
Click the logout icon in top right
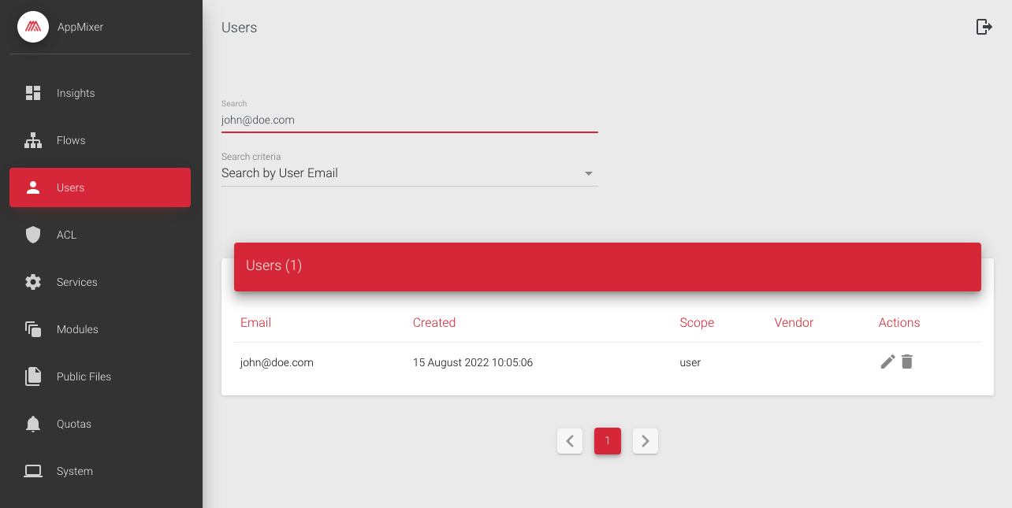coord(984,28)
